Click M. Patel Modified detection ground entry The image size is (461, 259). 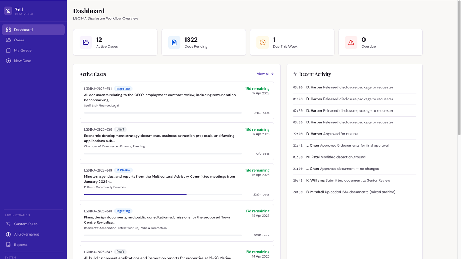354,157
